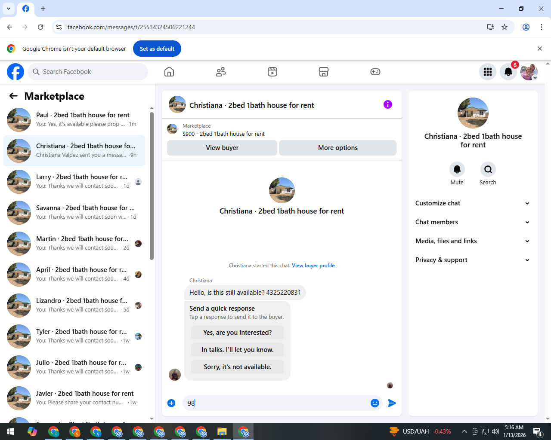
Task: Open the blue plus attachment button
Action: click(171, 403)
